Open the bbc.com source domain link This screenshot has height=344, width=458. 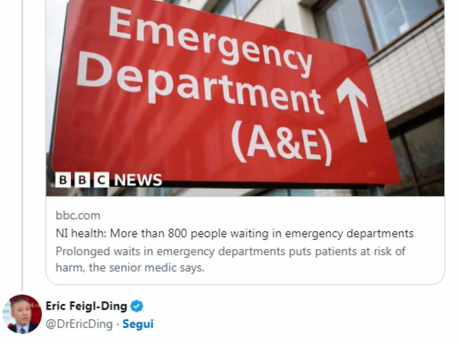point(78,216)
